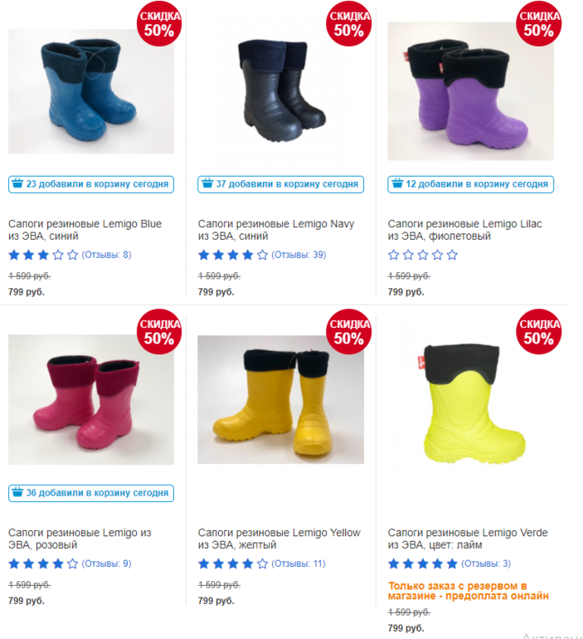View the 39 reviews for Lemigo Navy
The width and height of the screenshot is (583, 639).
click(299, 255)
